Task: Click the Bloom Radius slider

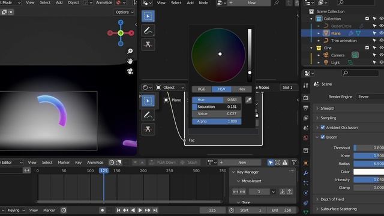Action: pyautogui.click(x=368, y=164)
